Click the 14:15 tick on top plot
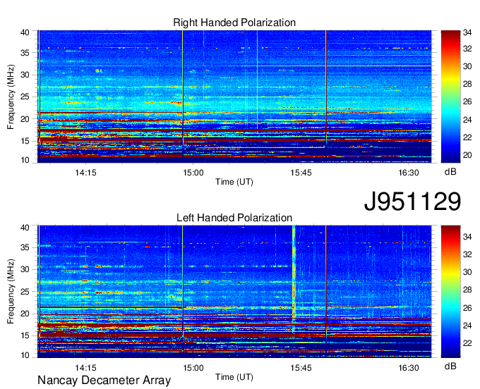Viewport: 480px width, 389px height. pos(85,173)
